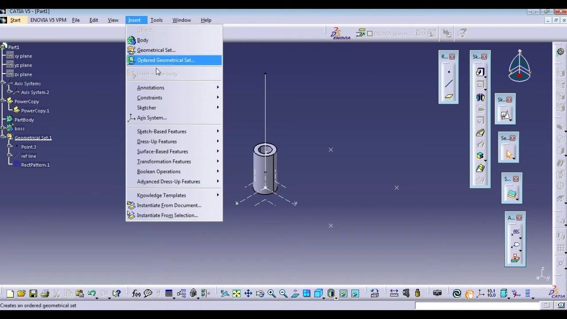Expand the Boolean Operations submenu

174,171
